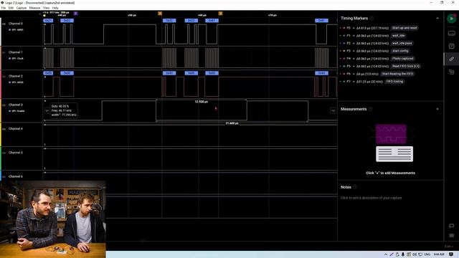Screen dimensions: 459x258
Task: Select the Channel 2 label
Action: pos(16,76)
